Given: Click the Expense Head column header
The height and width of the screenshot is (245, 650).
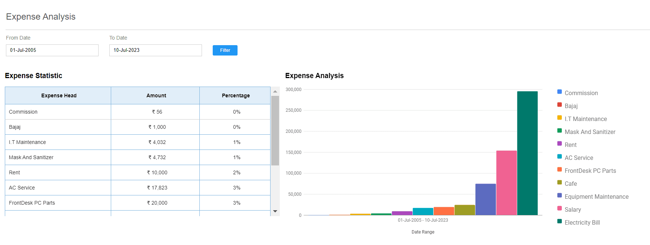Looking at the screenshot, I should tap(58, 95).
